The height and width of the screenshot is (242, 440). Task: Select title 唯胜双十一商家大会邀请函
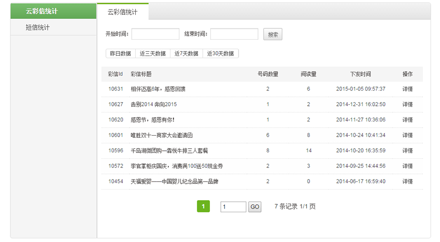(162, 136)
